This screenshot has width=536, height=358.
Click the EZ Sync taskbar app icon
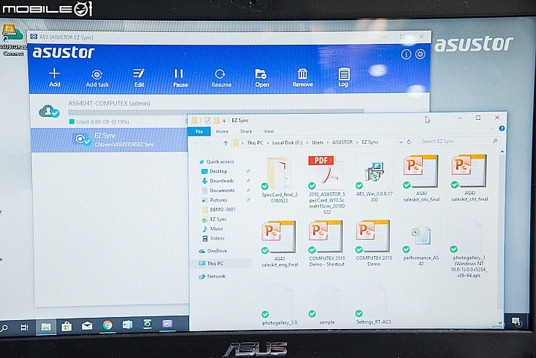[x=167, y=324]
